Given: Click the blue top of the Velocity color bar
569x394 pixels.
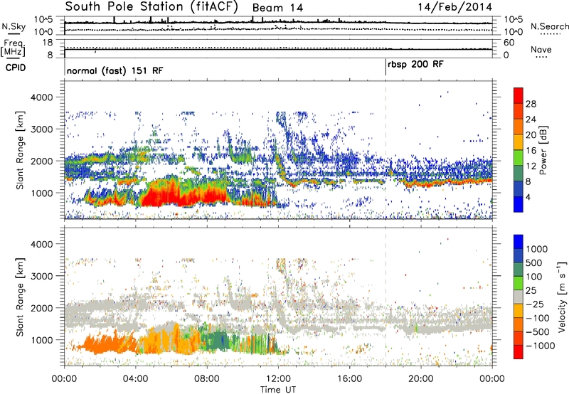Looking at the screenshot, I should pos(519,242).
